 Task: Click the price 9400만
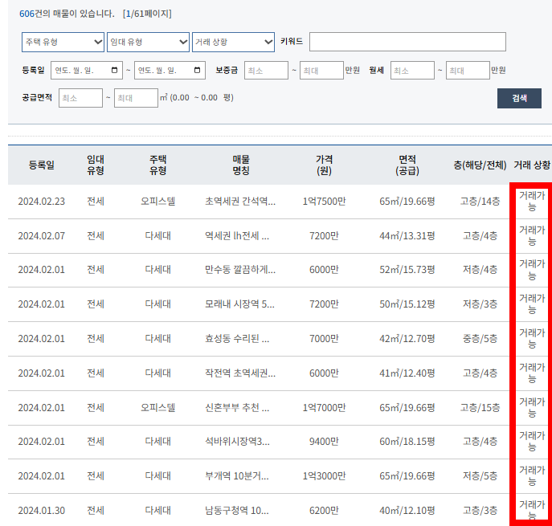tap(324, 441)
